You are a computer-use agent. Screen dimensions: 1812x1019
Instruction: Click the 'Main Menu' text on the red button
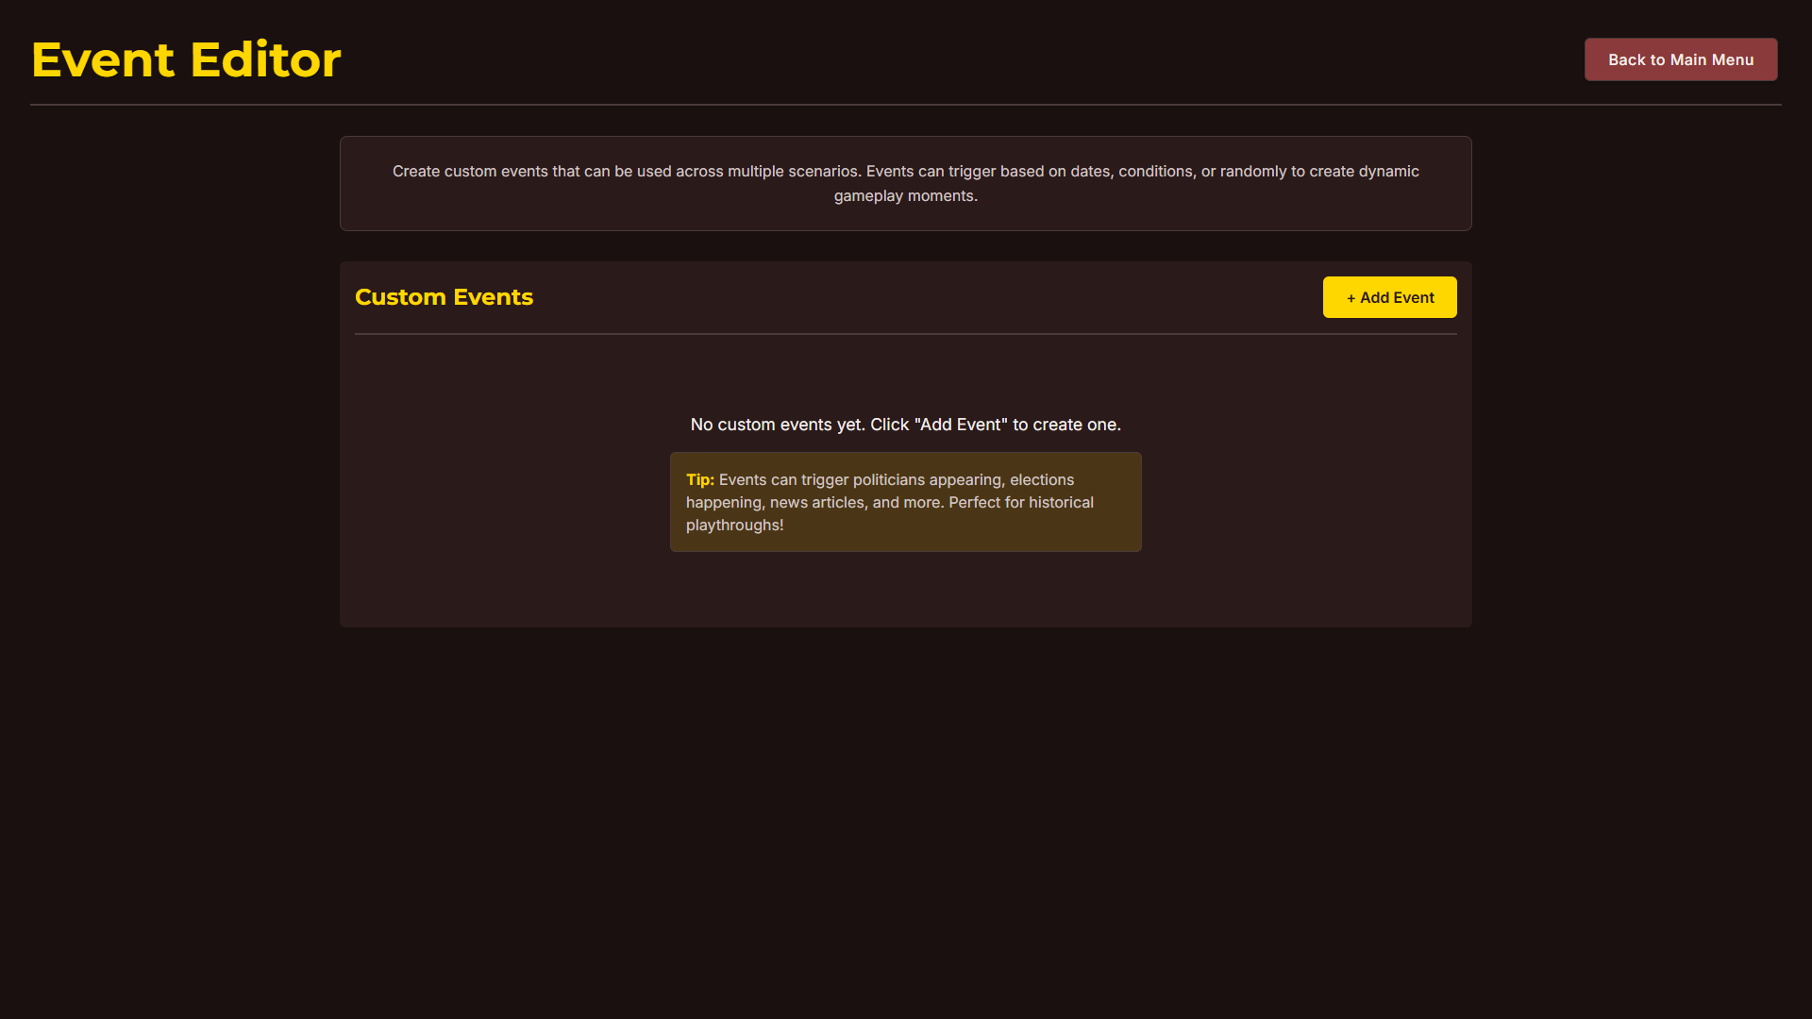coord(1711,59)
